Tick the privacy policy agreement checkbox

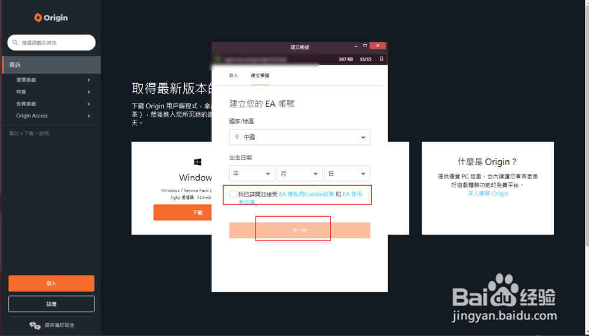(233, 194)
